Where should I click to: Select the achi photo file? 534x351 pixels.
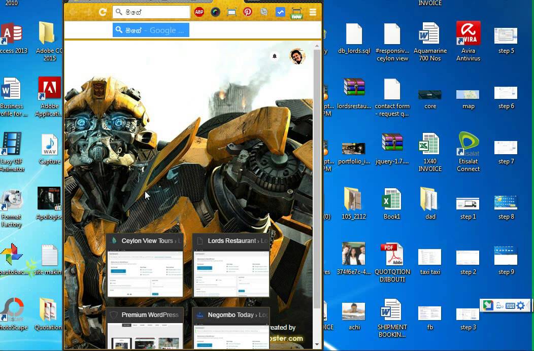(x=354, y=317)
